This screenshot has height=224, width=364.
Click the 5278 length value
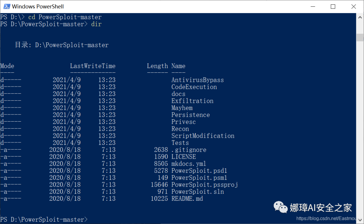tap(161, 171)
